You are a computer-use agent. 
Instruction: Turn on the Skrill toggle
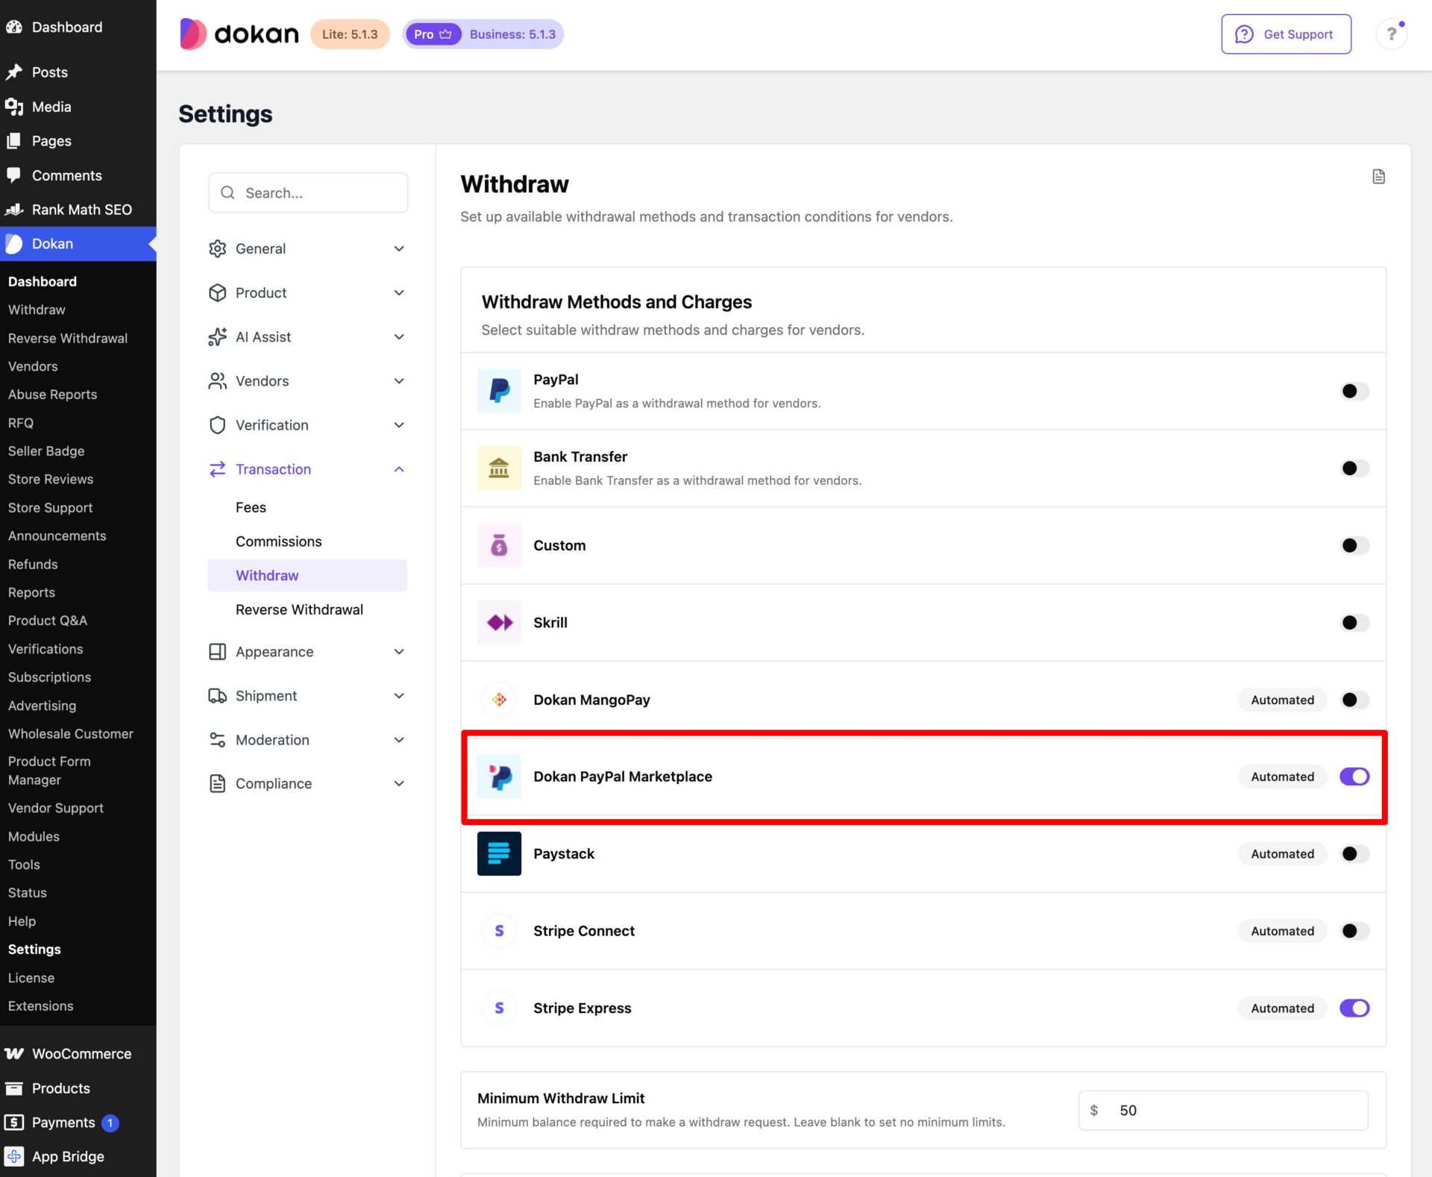pos(1354,623)
